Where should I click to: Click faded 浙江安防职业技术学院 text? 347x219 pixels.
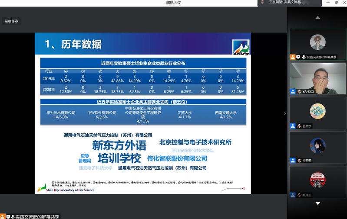[x=192, y=151]
